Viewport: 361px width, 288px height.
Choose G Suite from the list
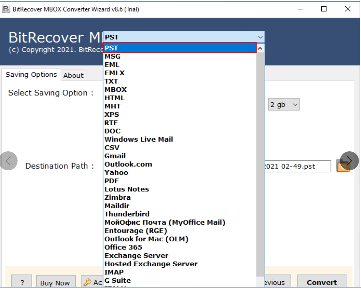pos(180,280)
